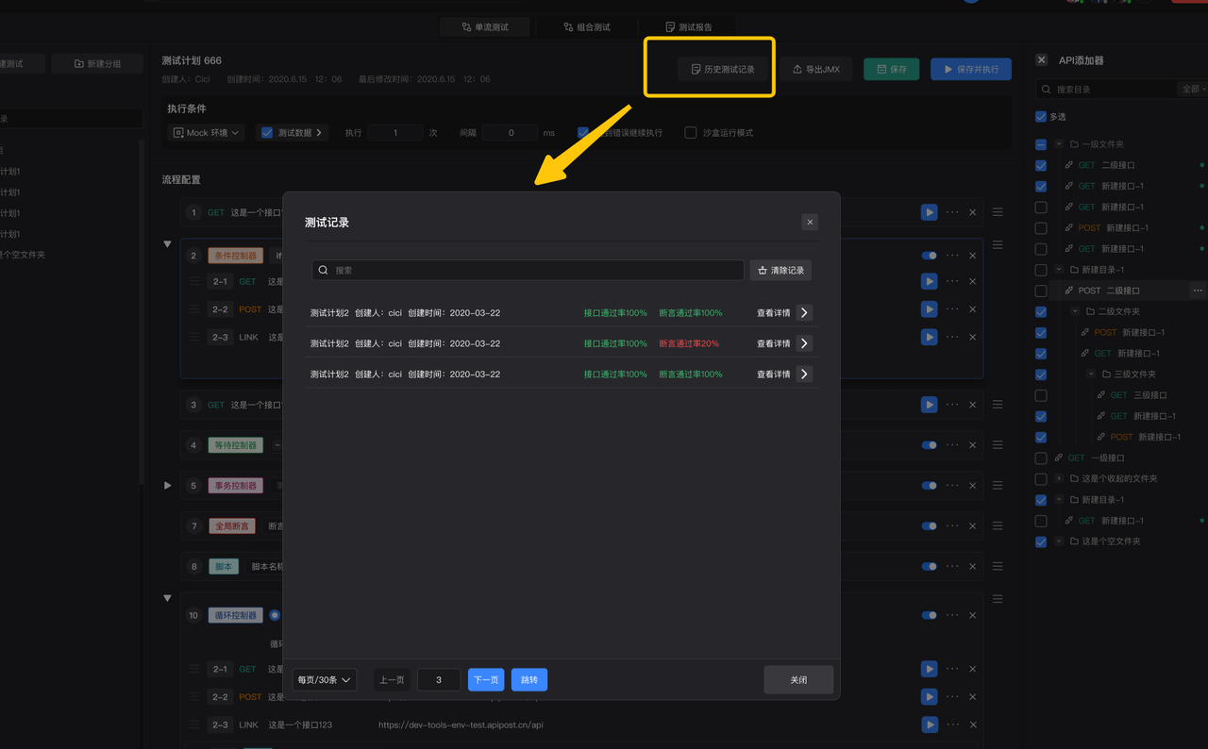Click the play icon on the 2-2 POST row under 条件控制器

(930, 309)
